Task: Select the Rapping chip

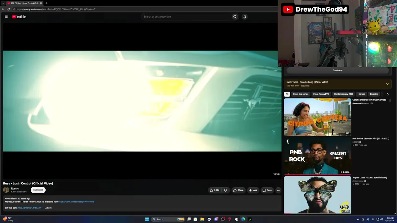Action: point(374,94)
